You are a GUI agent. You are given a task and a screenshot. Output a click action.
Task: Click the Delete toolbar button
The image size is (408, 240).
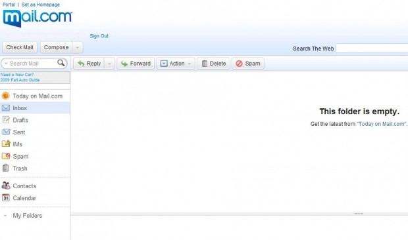pyautogui.click(x=213, y=64)
